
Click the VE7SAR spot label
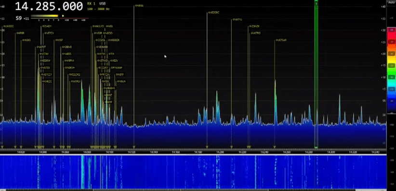click(281, 40)
